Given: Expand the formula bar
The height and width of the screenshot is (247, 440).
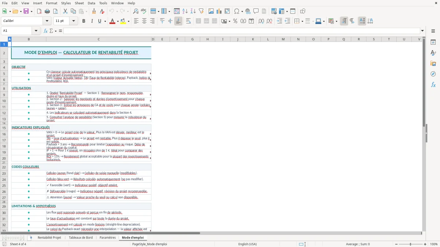Looking at the screenshot, I should click(x=422, y=31).
